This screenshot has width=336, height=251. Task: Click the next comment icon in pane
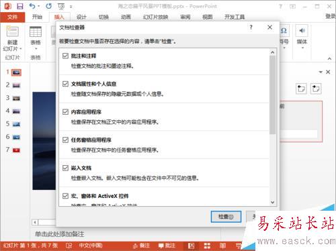pos(316,89)
